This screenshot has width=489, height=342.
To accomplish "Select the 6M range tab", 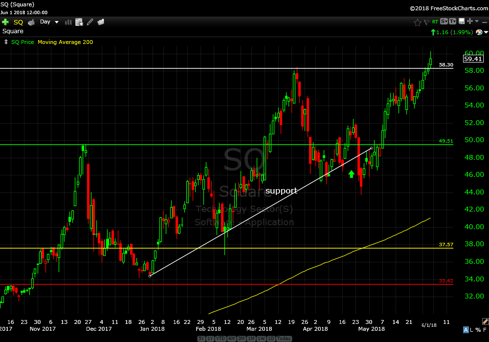I will click(232, 338).
